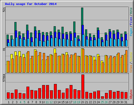
Task: Select day 10 on the x-axis
Action: [x=43, y=102]
